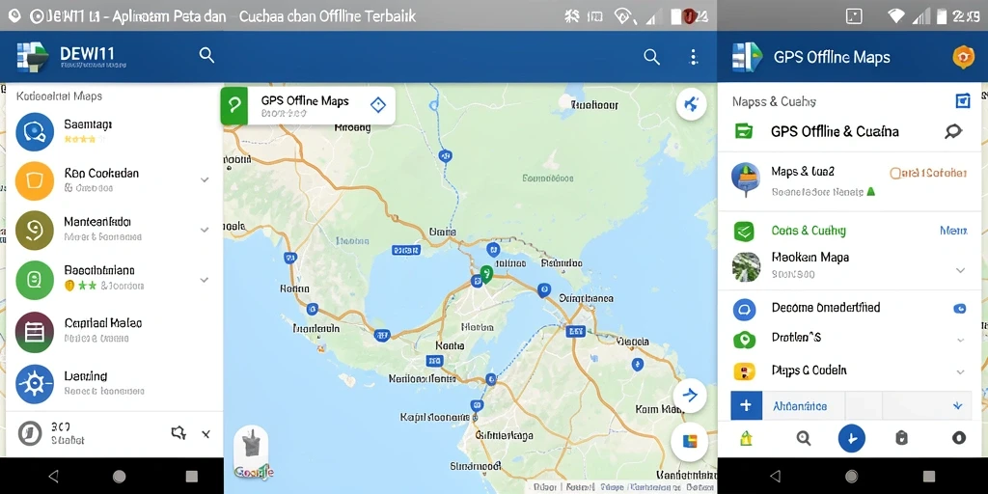
Task: Tap the orange profile icon in GPS Offline Maps header
Action: tap(963, 57)
